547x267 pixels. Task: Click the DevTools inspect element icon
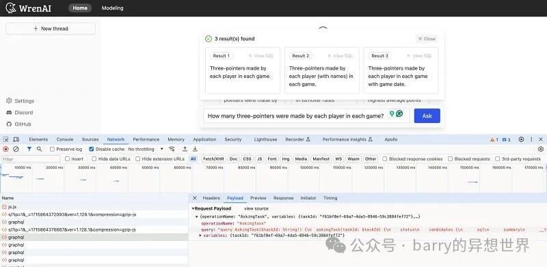6,139
